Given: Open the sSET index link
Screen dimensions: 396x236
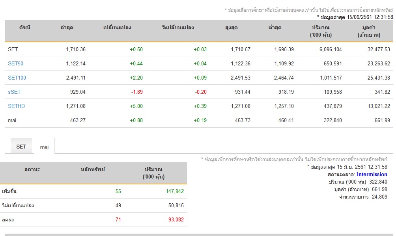Looking at the screenshot, I should (x=14, y=92).
